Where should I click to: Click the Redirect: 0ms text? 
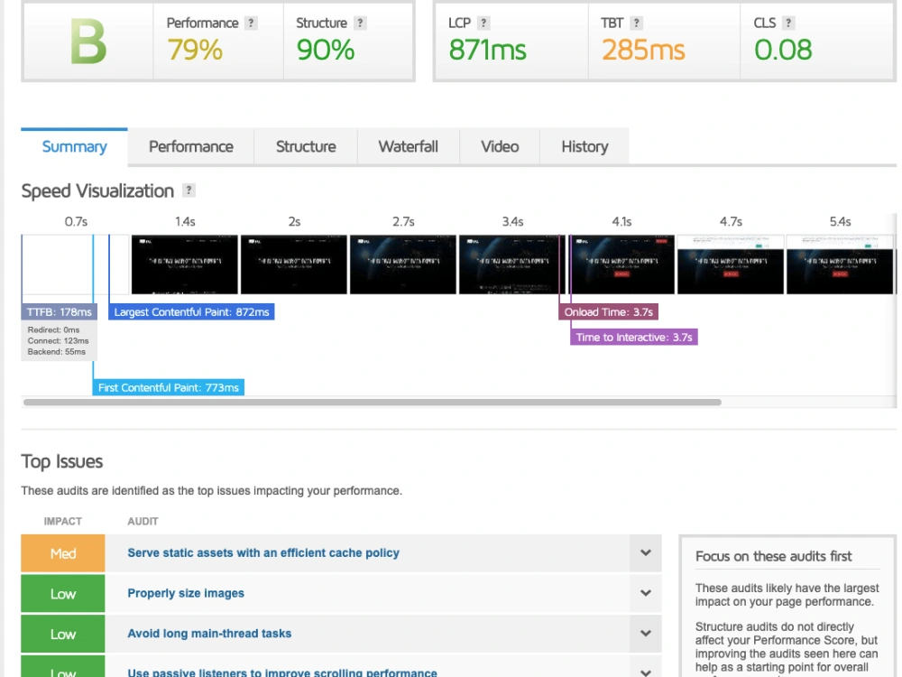pyautogui.click(x=53, y=329)
